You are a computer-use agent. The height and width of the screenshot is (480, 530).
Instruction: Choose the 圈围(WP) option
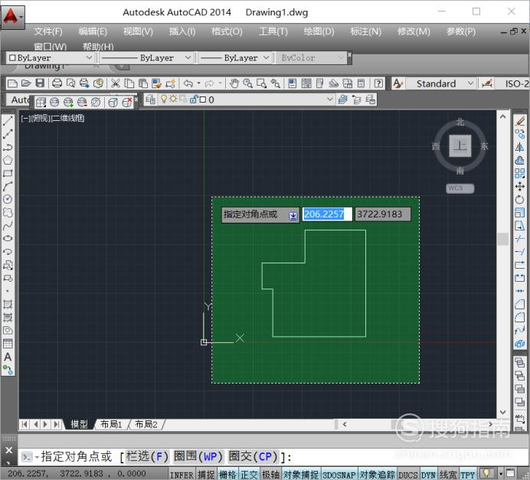click(198, 457)
